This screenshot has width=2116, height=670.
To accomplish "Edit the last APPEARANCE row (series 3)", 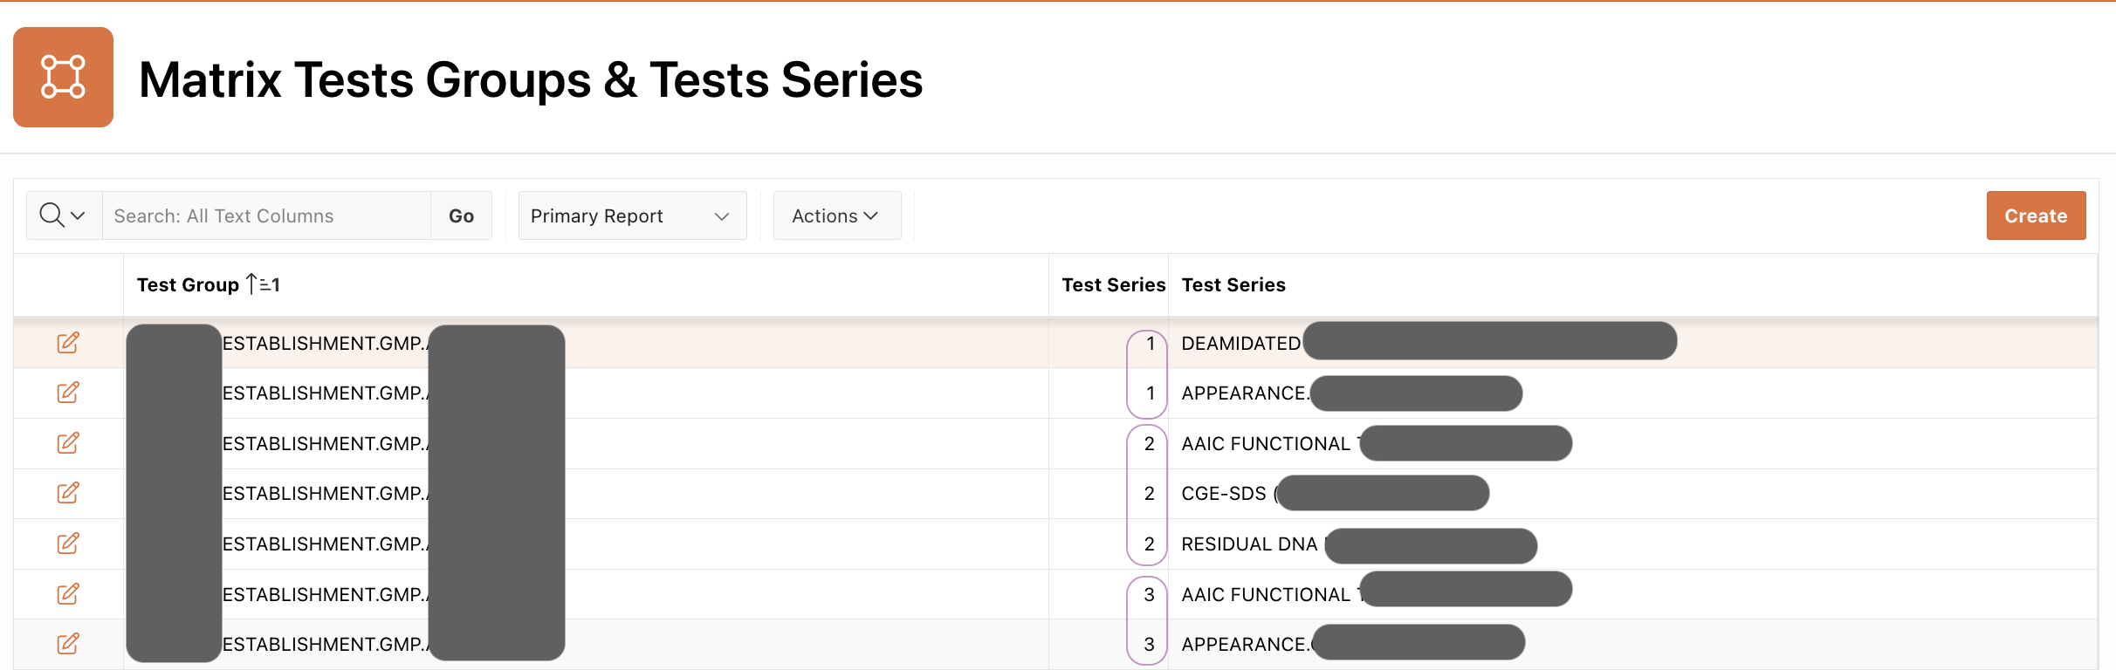I will click(x=68, y=644).
